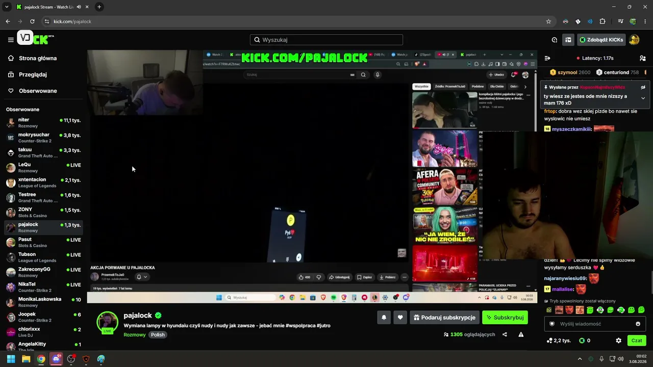Open browser media controls icon
Screen dimensions: 653x367
(x=620, y=21)
